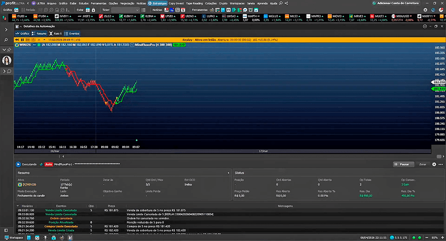446x241 pixels.
Task: Click the search magnifier in the menu bar
Action: pyautogui.click(x=281, y=3)
